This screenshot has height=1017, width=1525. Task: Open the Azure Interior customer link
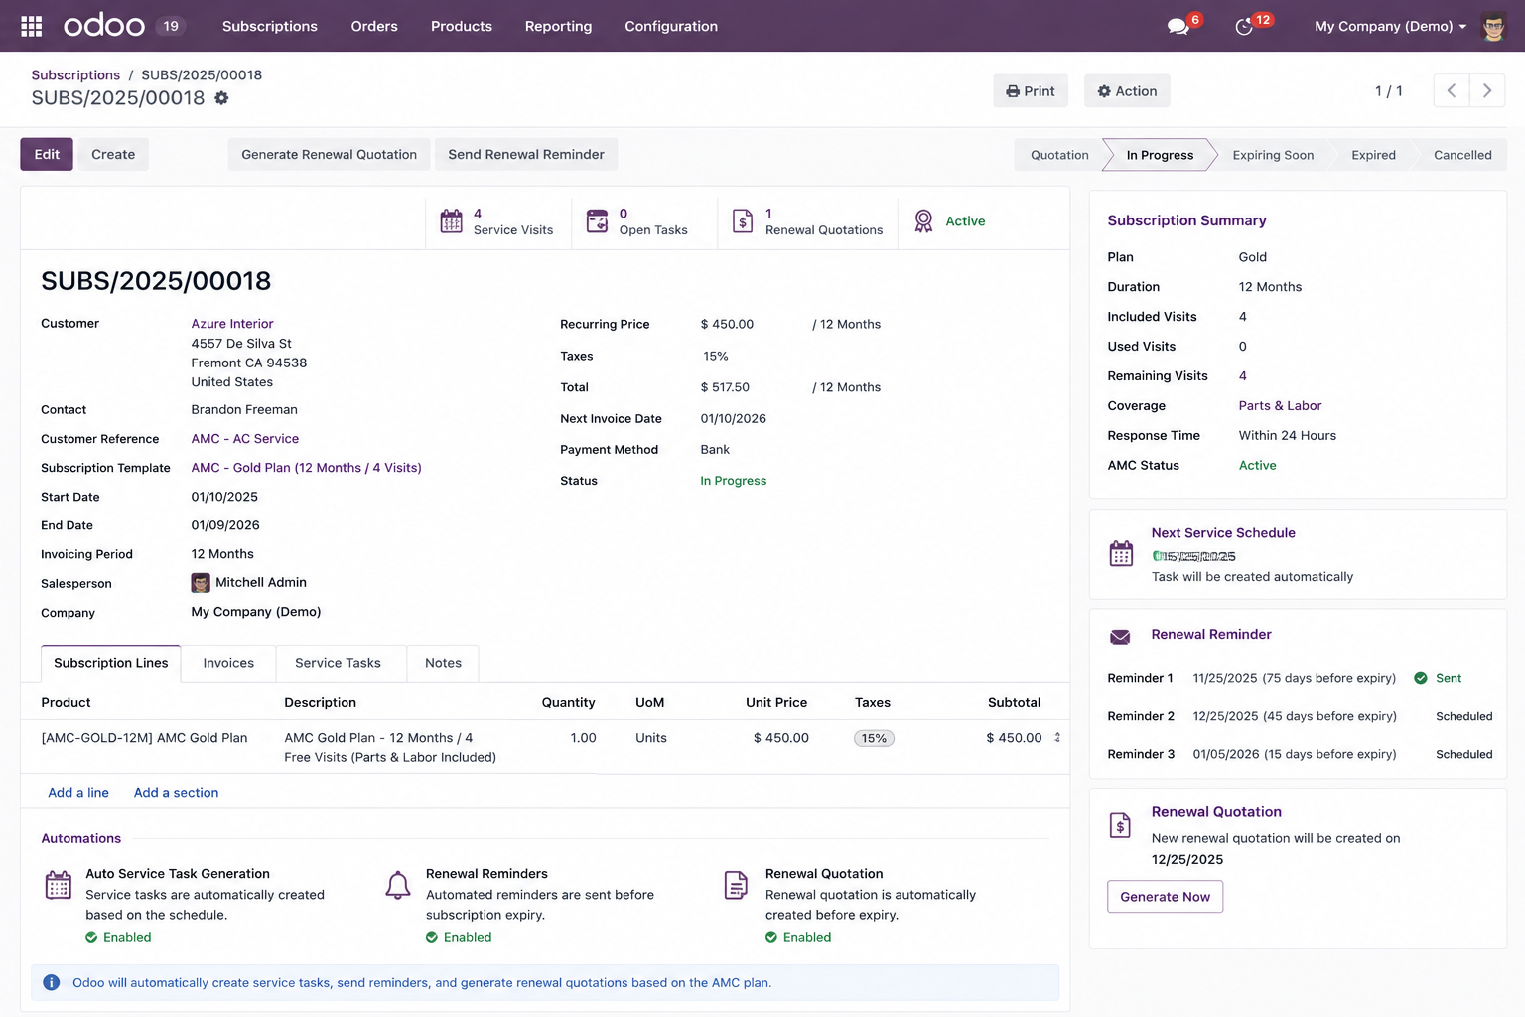[232, 324]
